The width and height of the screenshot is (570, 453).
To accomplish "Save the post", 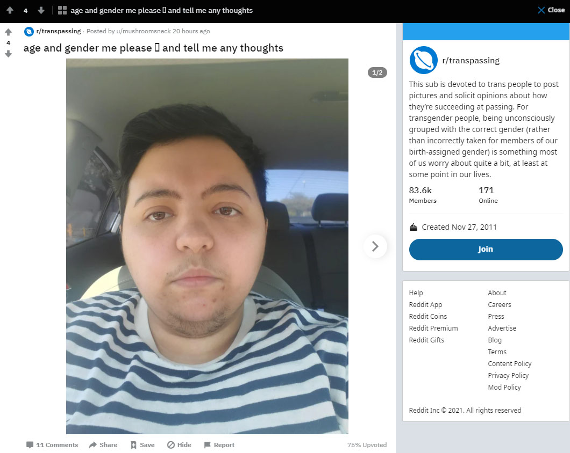I will pyautogui.click(x=142, y=444).
